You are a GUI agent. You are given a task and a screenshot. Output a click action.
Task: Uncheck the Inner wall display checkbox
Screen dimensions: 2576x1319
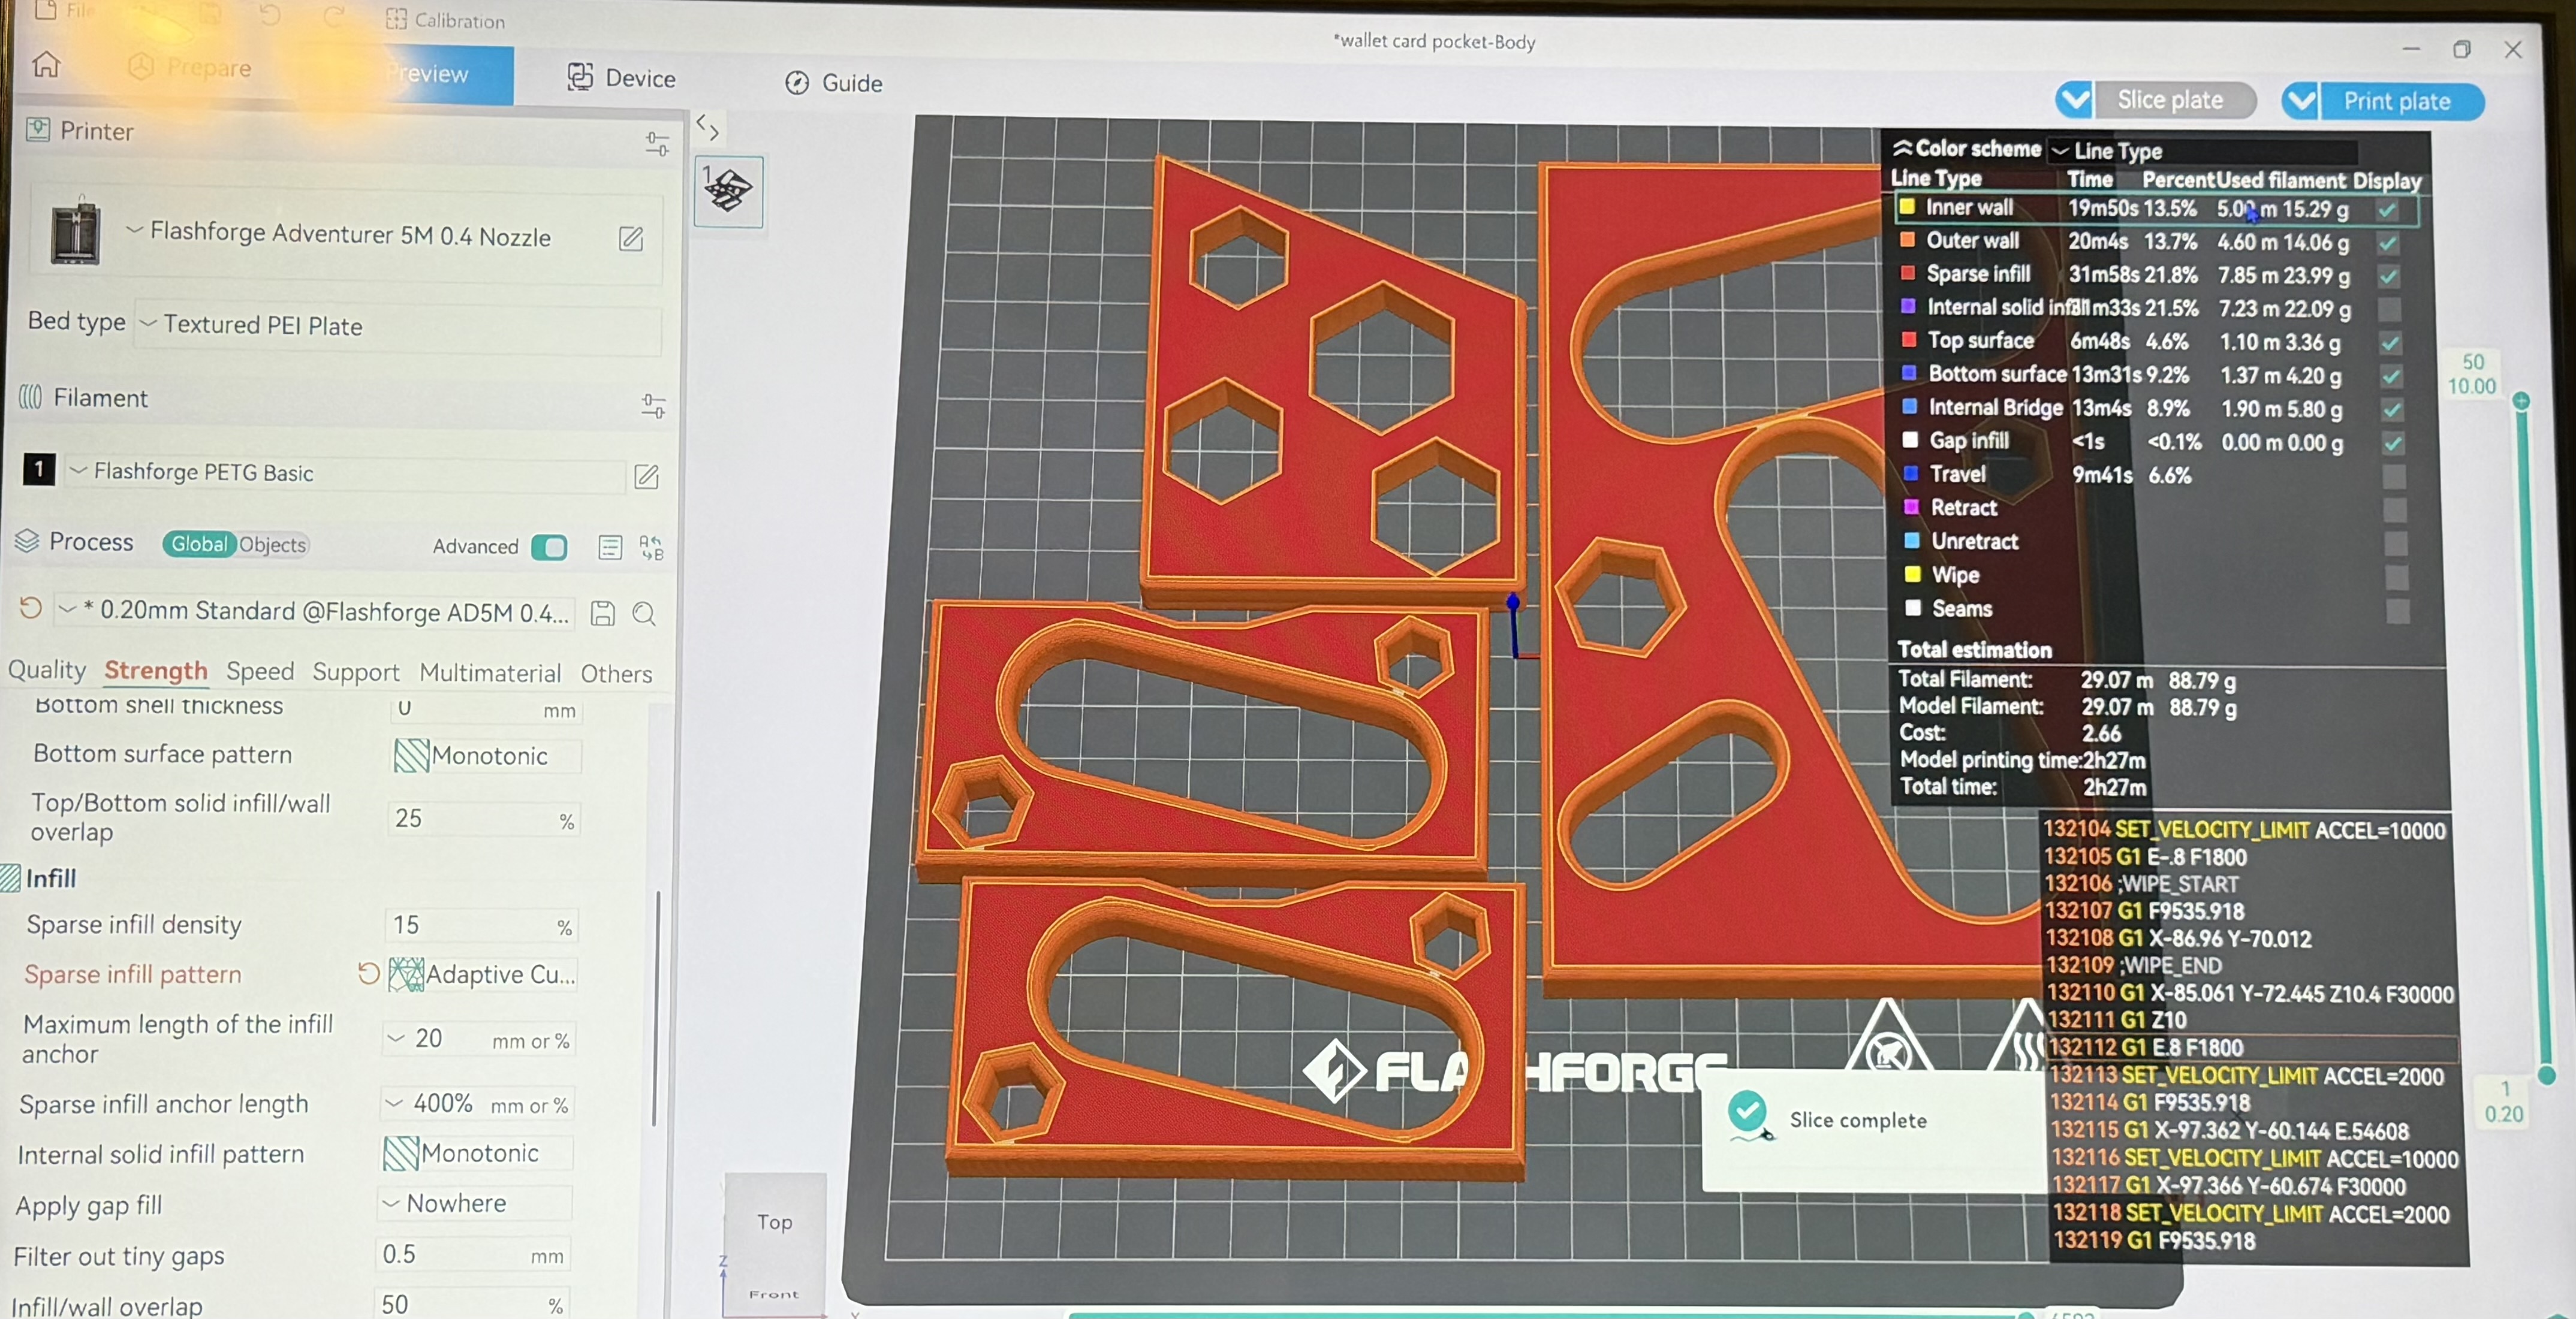pos(2388,210)
